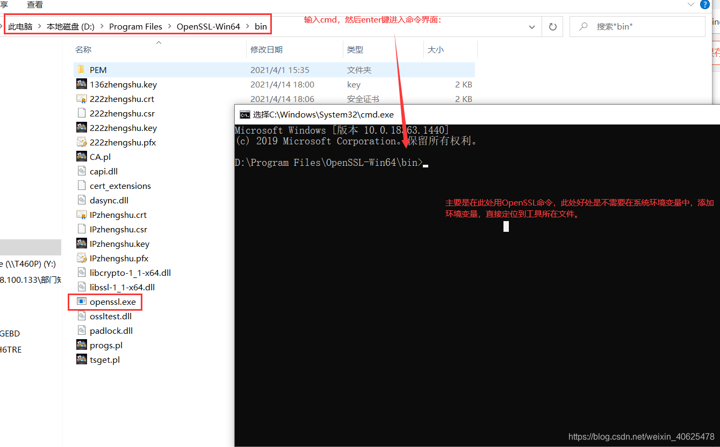
Task: Click the openssl.exe application icon
Action: click(x=82, y=302)
